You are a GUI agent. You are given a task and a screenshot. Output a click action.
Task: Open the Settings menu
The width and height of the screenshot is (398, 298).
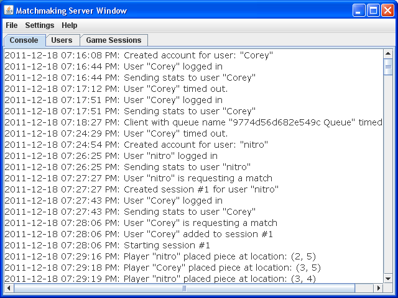coord(39,25)
